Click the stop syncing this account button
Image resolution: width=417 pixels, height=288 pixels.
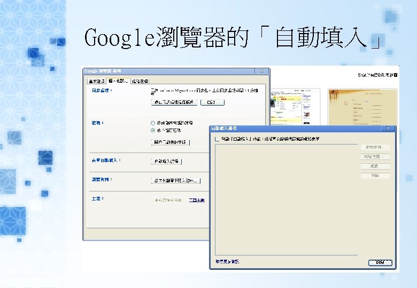pos(174,102)
